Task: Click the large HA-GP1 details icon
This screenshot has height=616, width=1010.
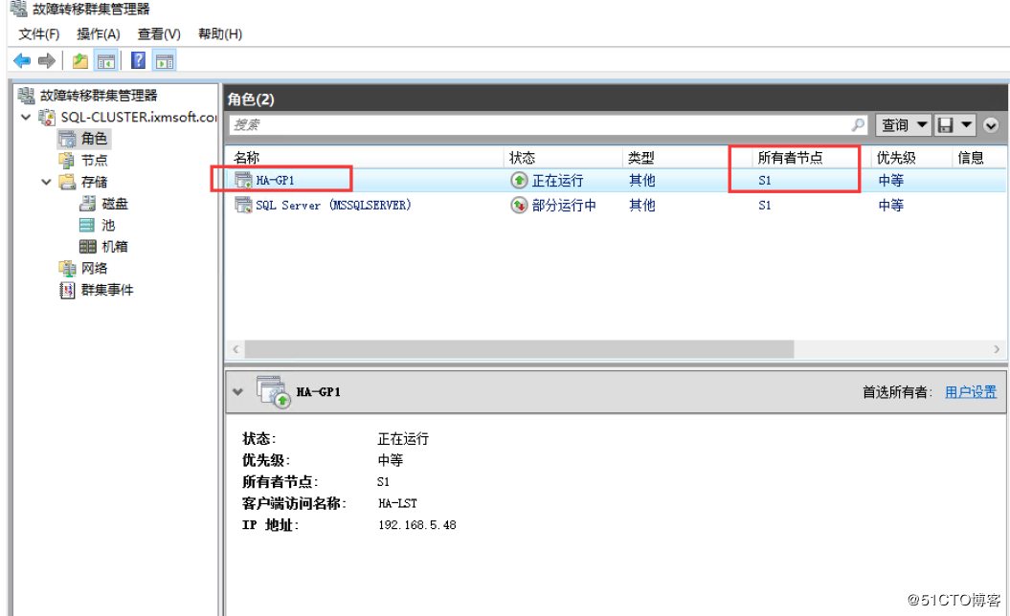Action: tap(274, 391)
